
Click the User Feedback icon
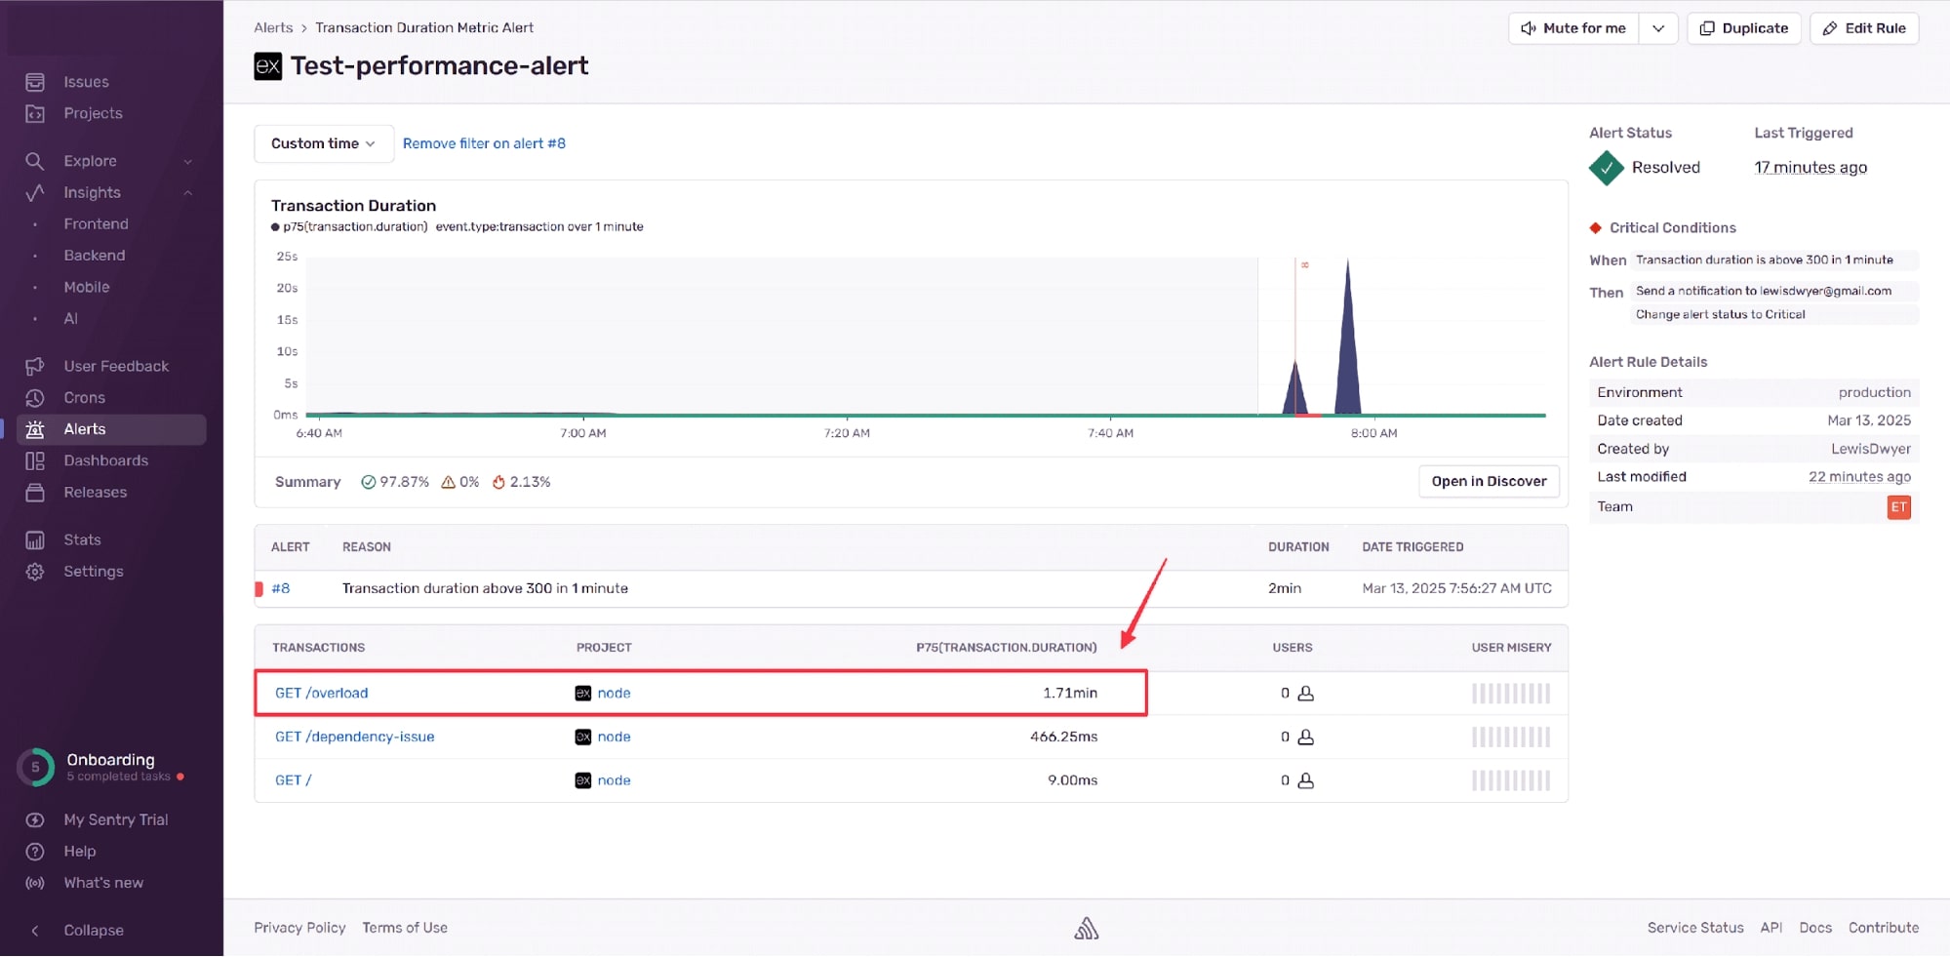[35, 366]
